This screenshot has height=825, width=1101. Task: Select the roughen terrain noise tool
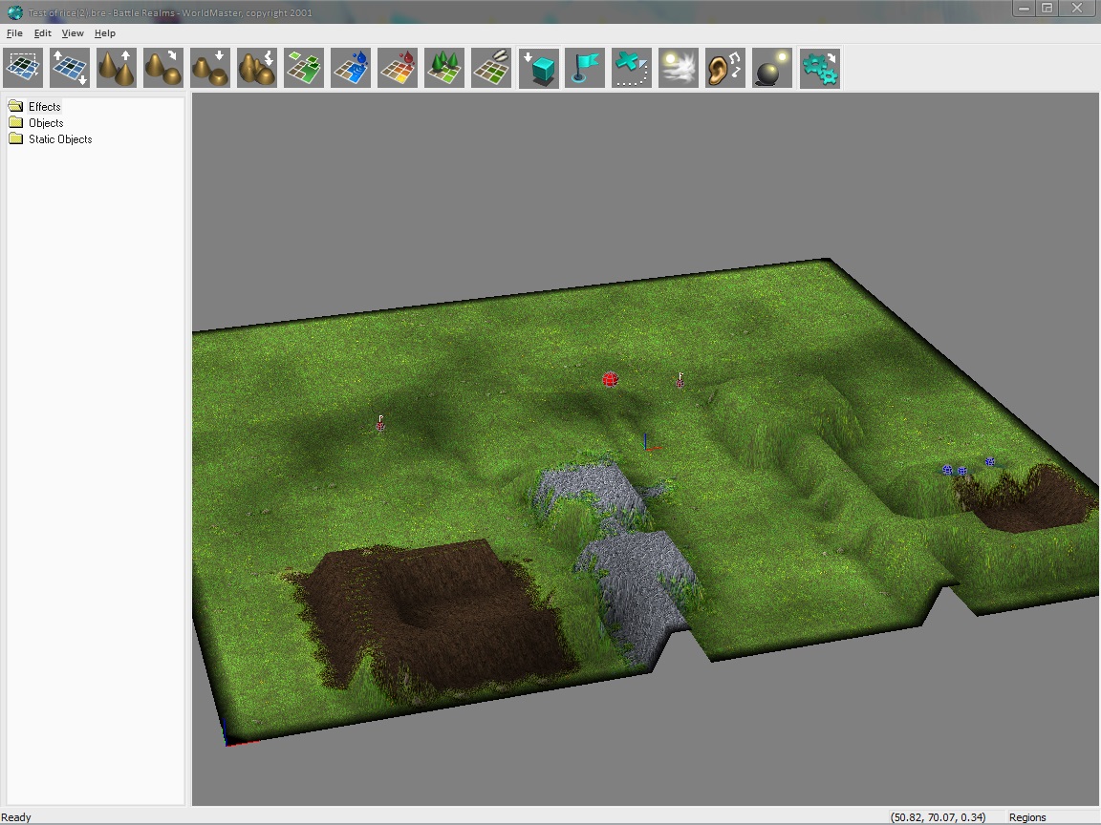click(x=257, y=68)
